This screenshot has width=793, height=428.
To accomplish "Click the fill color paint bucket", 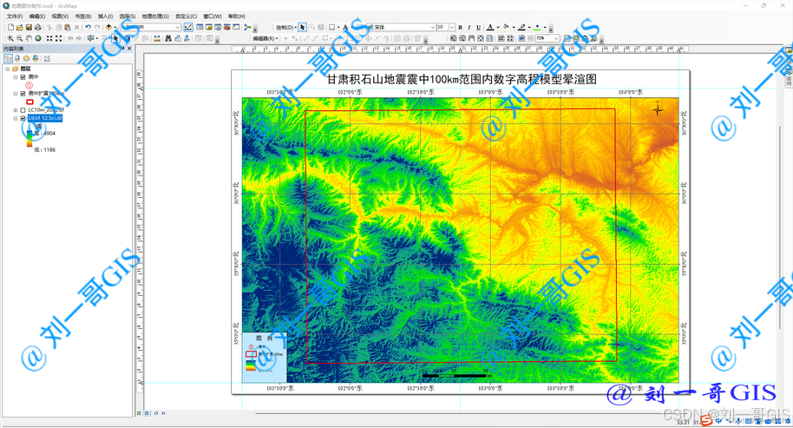I will point(506,27).
